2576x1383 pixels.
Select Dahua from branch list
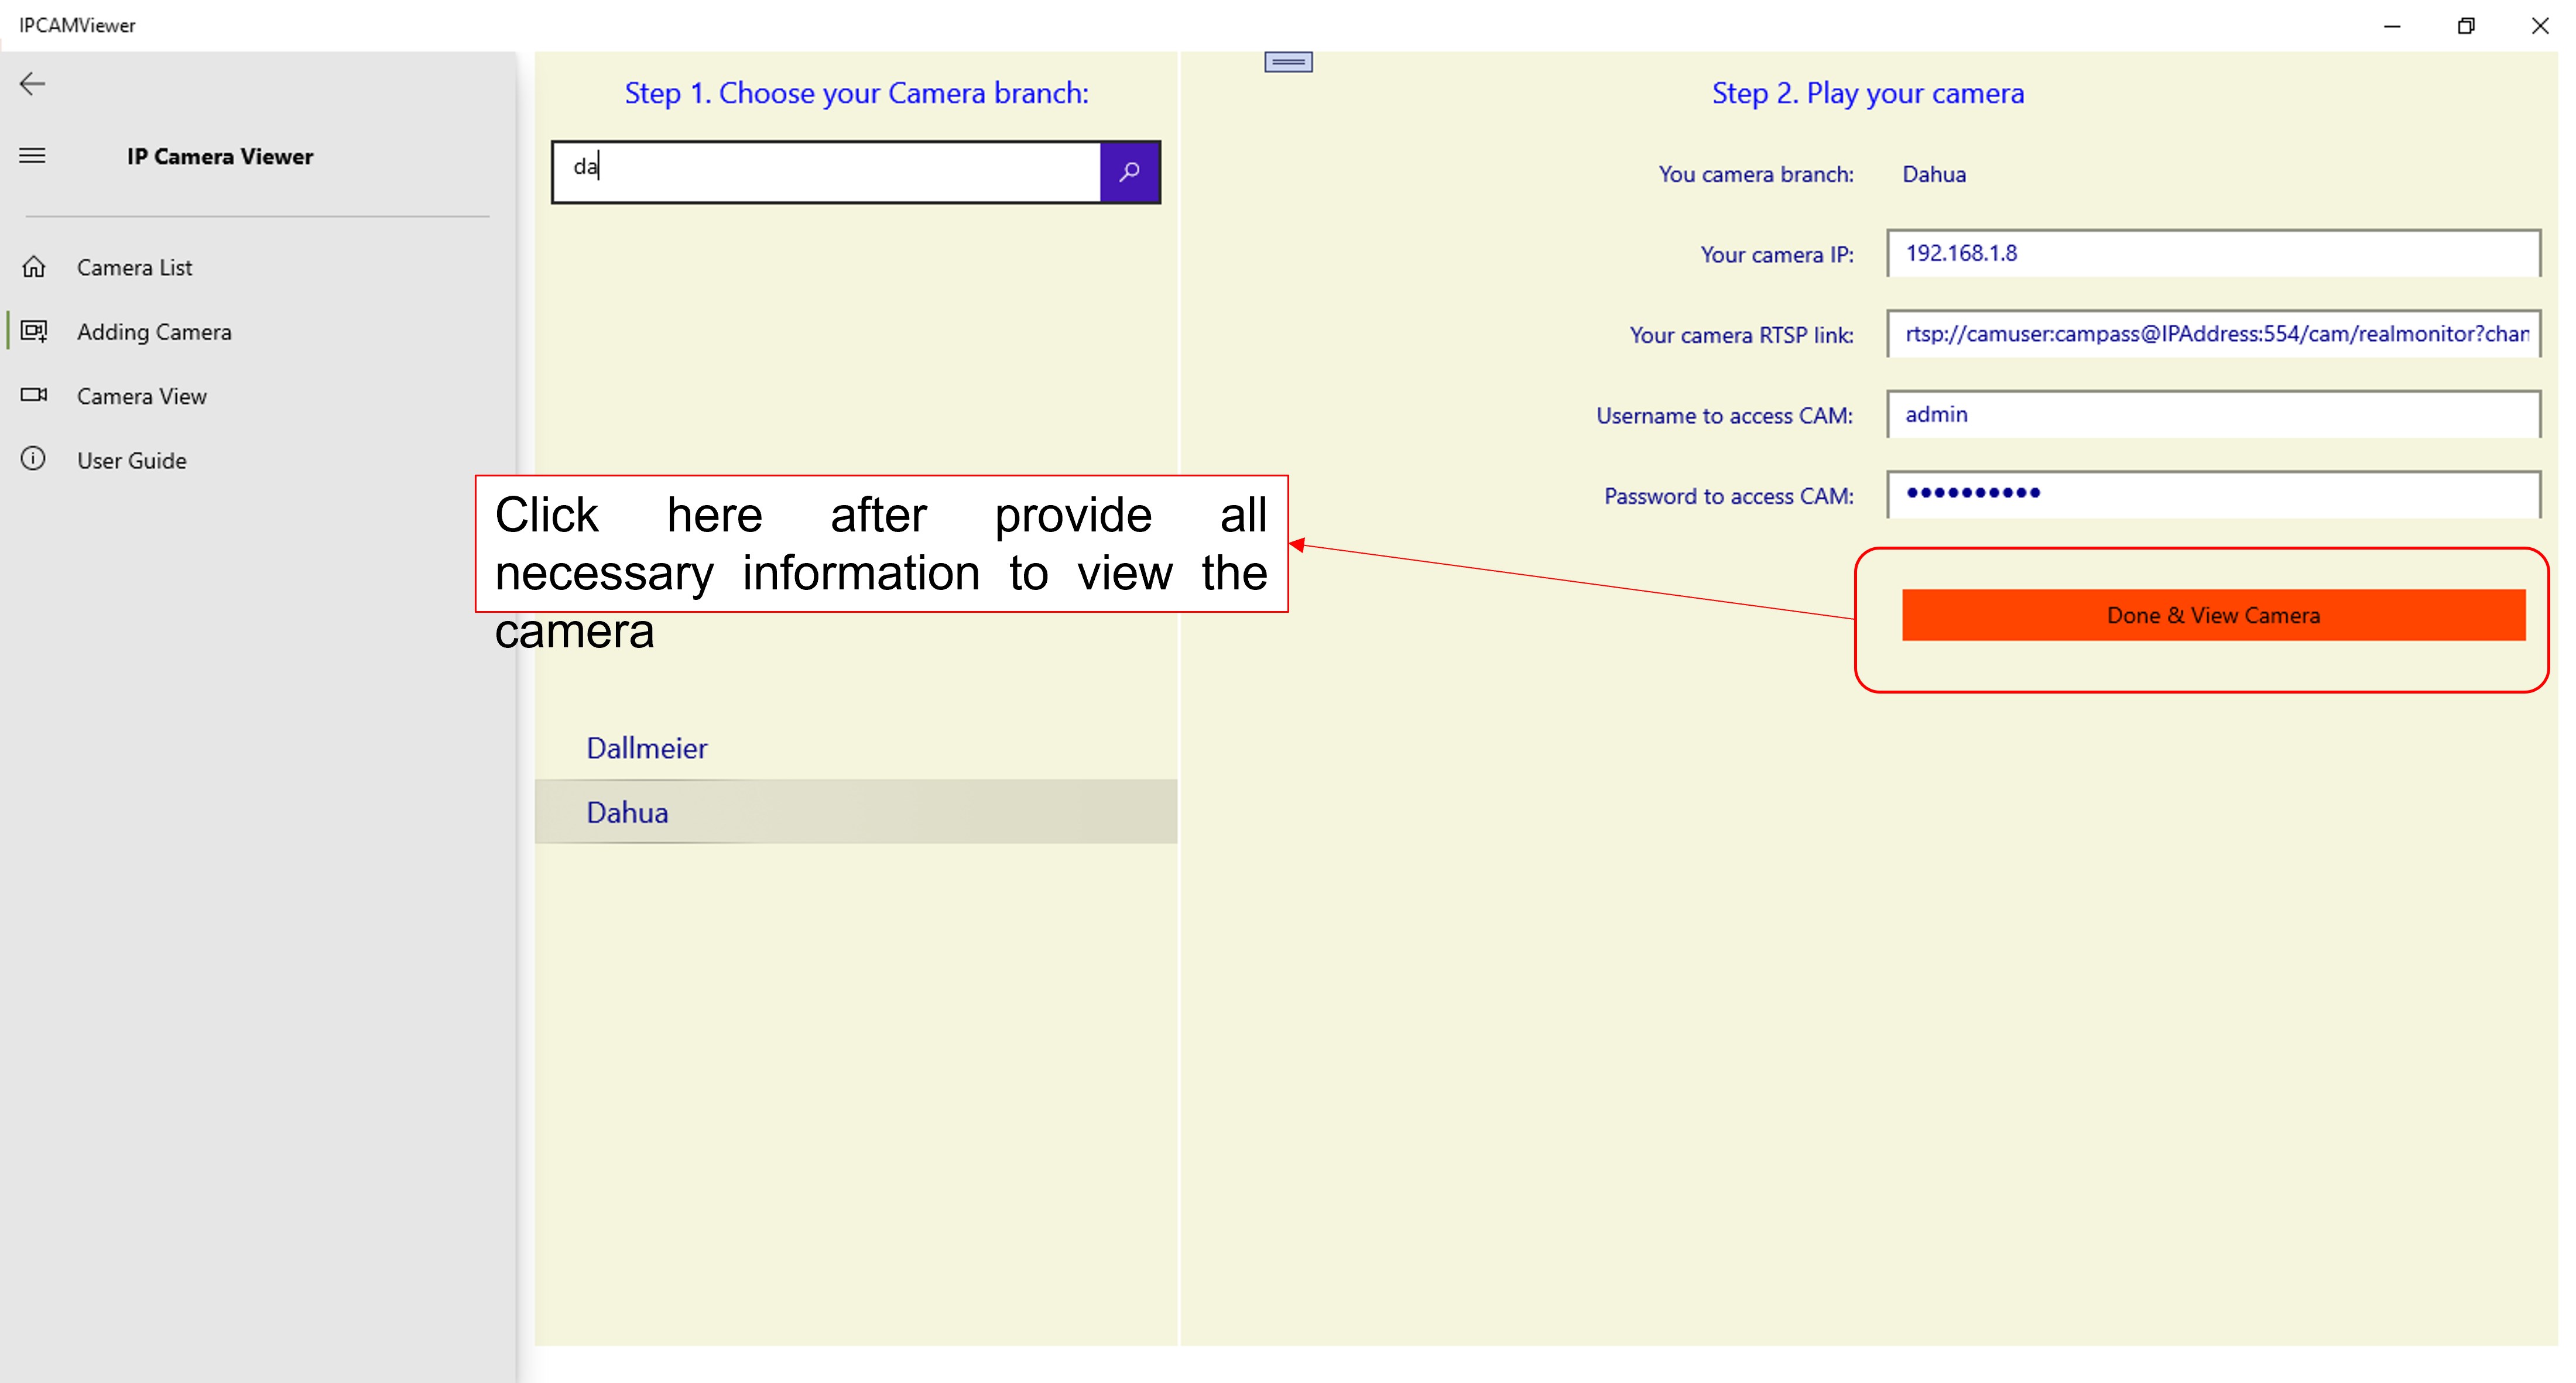627,812
